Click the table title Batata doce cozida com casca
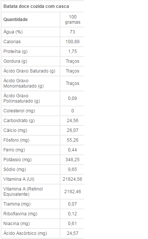Viewport: 148px width, 239px height. [36, 6]
